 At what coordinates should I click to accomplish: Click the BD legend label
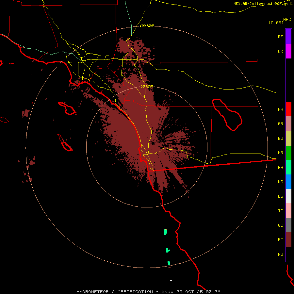coord(280,139)
